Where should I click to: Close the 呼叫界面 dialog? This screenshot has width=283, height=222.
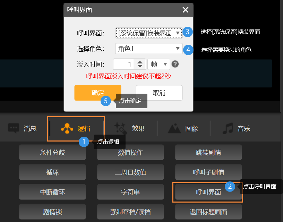tap(186, 10)
